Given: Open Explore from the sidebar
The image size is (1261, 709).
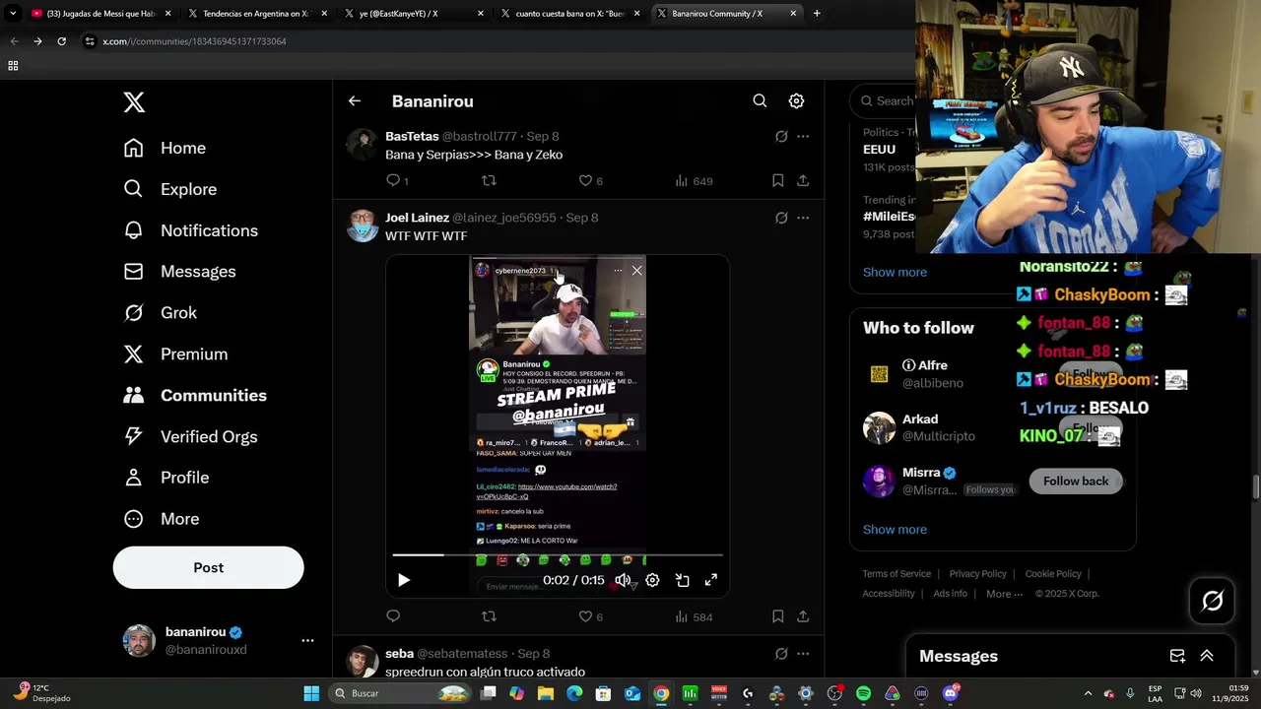Looking at the screenshot, I should click(x=169, y=189).
